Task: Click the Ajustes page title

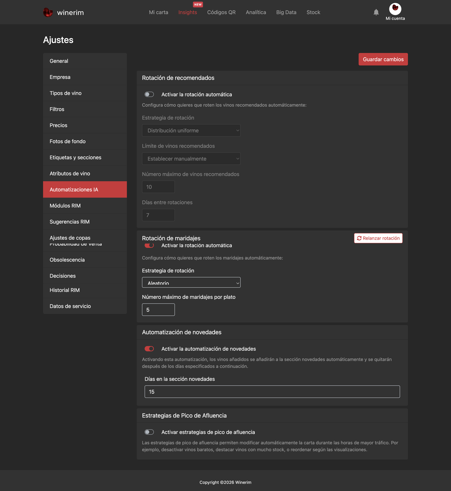Action: [58, 40]
